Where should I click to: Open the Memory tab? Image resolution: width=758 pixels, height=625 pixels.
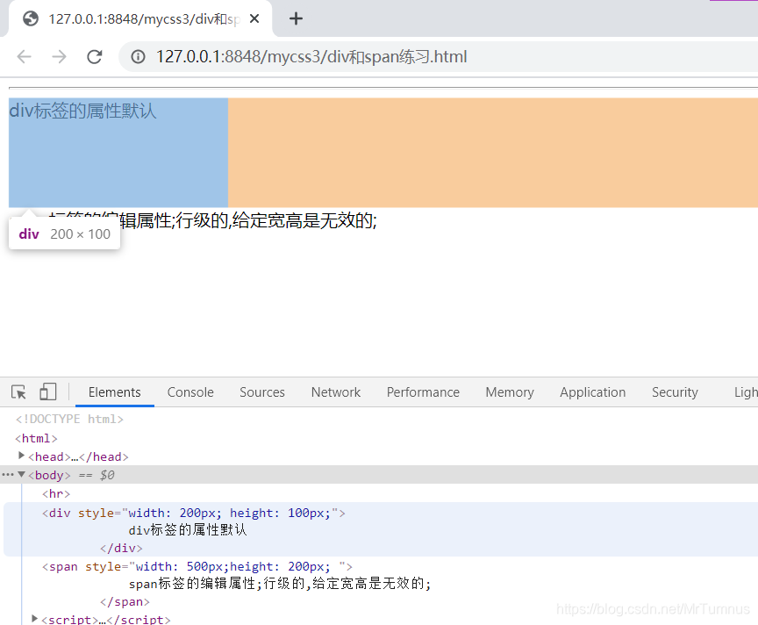click(x=510, y=392)
